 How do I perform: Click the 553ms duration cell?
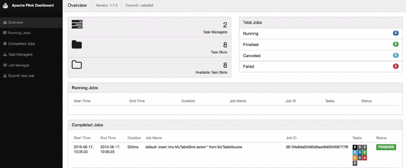point(133,147)
